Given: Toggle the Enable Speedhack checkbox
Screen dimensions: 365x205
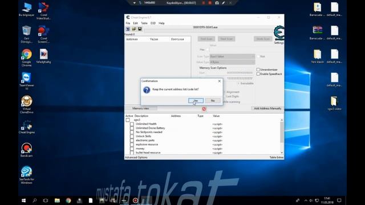Looking at the screenshot, I should [x=258, y=74].
